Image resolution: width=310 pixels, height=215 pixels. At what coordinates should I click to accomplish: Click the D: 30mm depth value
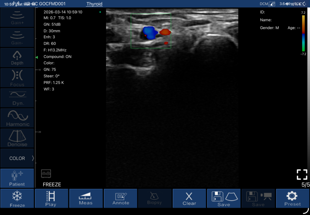52,31
